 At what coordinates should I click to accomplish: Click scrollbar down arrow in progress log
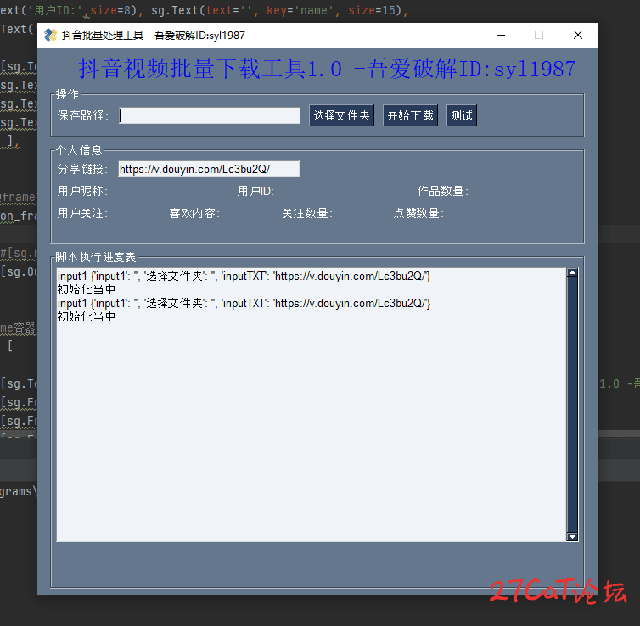click(x=572, y=536)
